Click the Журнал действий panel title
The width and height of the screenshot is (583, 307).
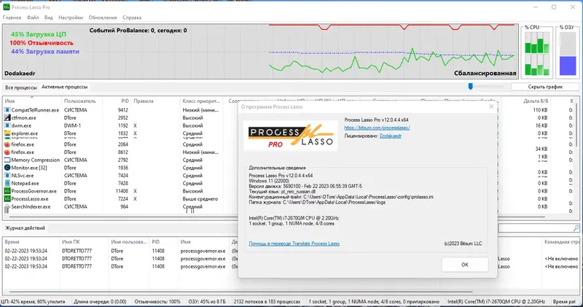click(x=25, y=228)
